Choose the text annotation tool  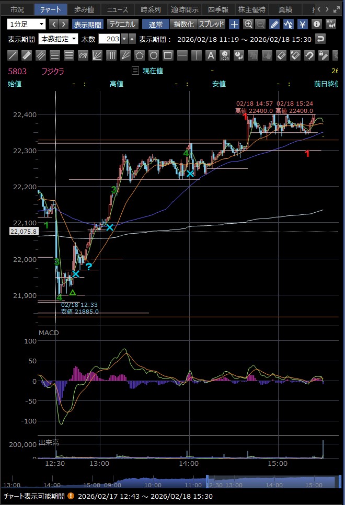210,55
